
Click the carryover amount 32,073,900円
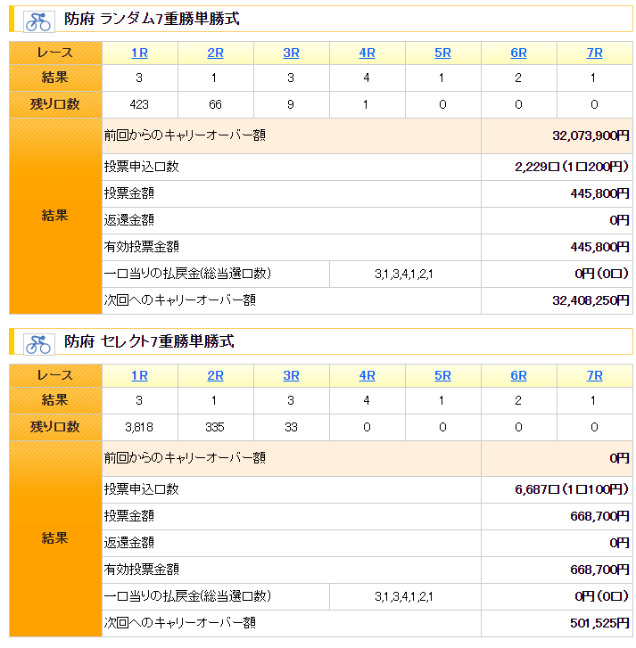(591, 135)
